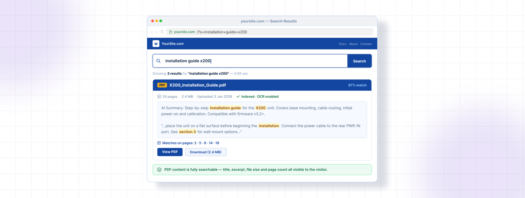Click the page count document icon
This screenshot has height=198, width=525.
(159, 97)
